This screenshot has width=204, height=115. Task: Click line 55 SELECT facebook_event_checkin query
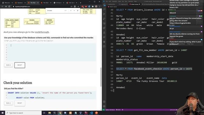click(x=154, y=69)
